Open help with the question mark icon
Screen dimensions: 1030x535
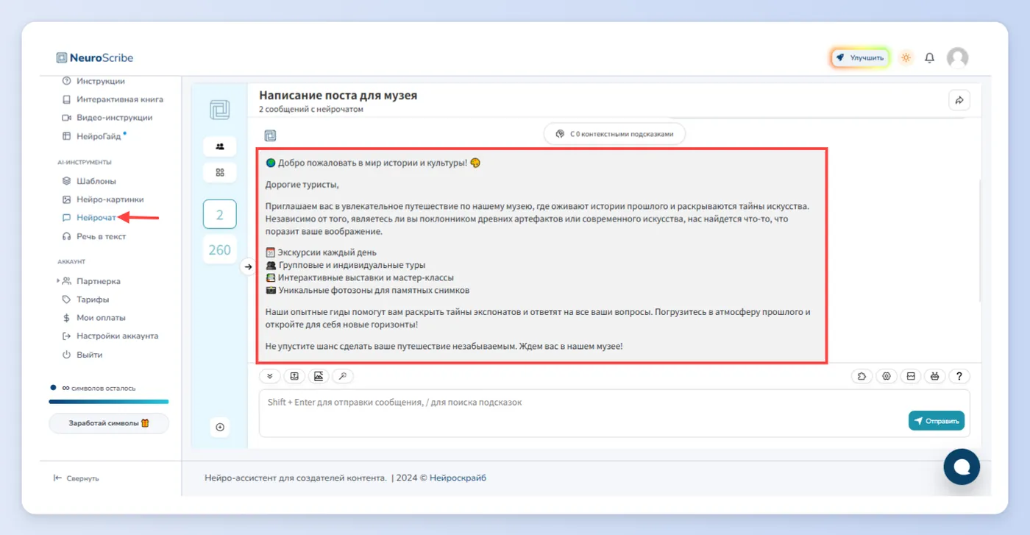click(959, 376)
